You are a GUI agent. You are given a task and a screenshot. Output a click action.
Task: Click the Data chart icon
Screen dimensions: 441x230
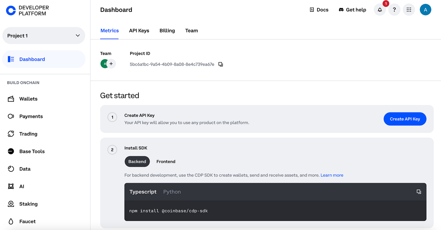click(x=11, y=169)
